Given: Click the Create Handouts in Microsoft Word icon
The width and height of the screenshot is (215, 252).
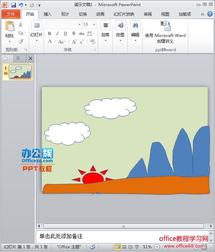Looking at the screenshot, I should click(x=165, y=26).
